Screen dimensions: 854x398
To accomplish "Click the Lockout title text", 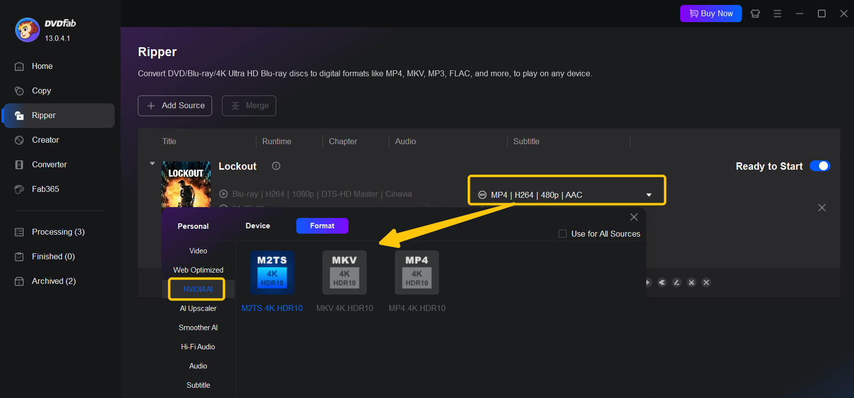I will pyautogui.click(x=237, y=166).
